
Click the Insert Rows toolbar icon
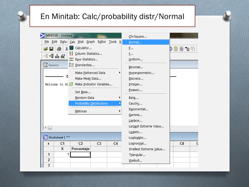(x=51, y=56)
